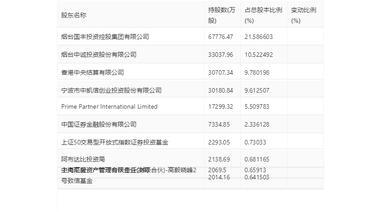381x212 pixels.
Task: Click the 占总股本比例(%) column header
Action: coord(263,15)
